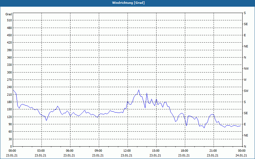Select the 60 degree axis value
255x159 pixels.
tap(10, 132)
